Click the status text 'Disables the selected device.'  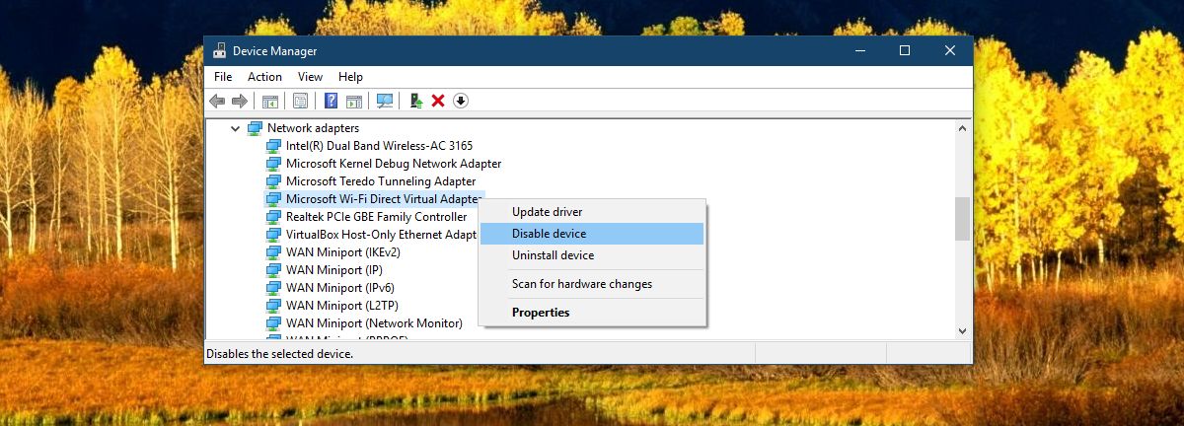(x=279, y=353)
